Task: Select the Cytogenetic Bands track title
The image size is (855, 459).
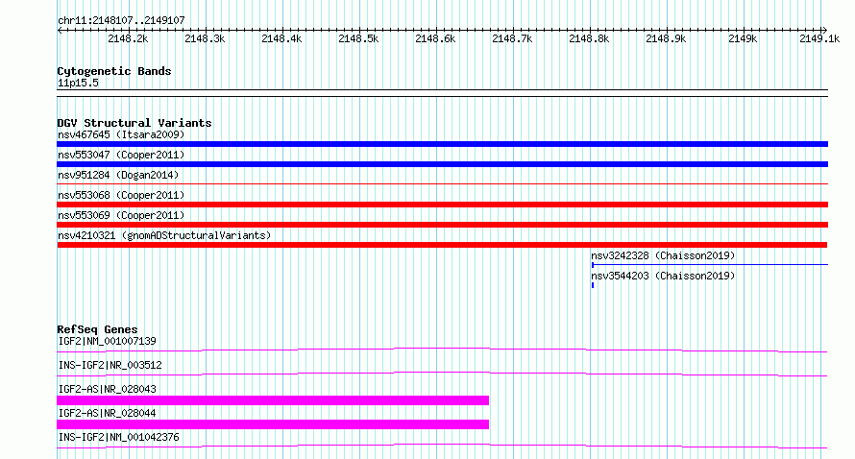Action: click(x=114, y=71)
